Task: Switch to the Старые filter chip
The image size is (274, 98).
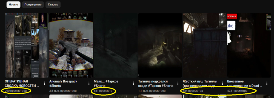Action: [x=53, y=5]
